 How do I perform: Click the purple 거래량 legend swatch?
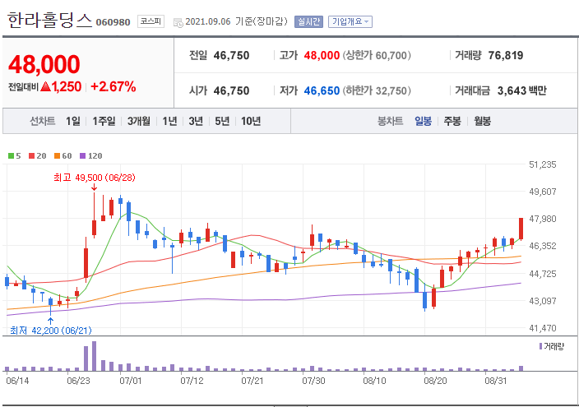540,346
